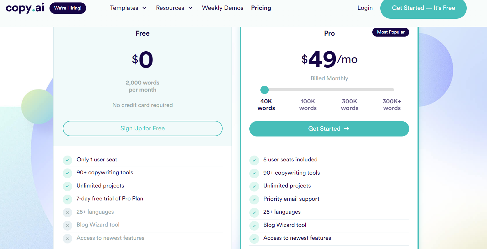Click the We're Hiring! badge

68,8
